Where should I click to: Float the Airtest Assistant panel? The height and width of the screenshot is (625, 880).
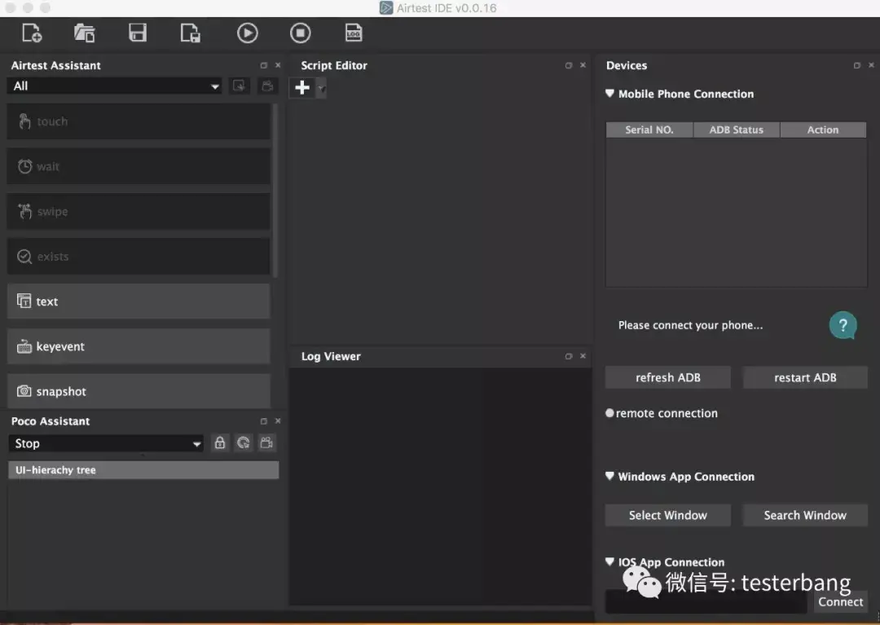[264, 66]
